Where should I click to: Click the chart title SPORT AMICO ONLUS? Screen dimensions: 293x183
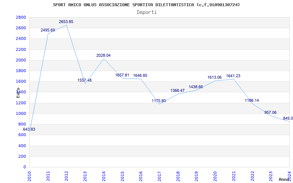146,5
